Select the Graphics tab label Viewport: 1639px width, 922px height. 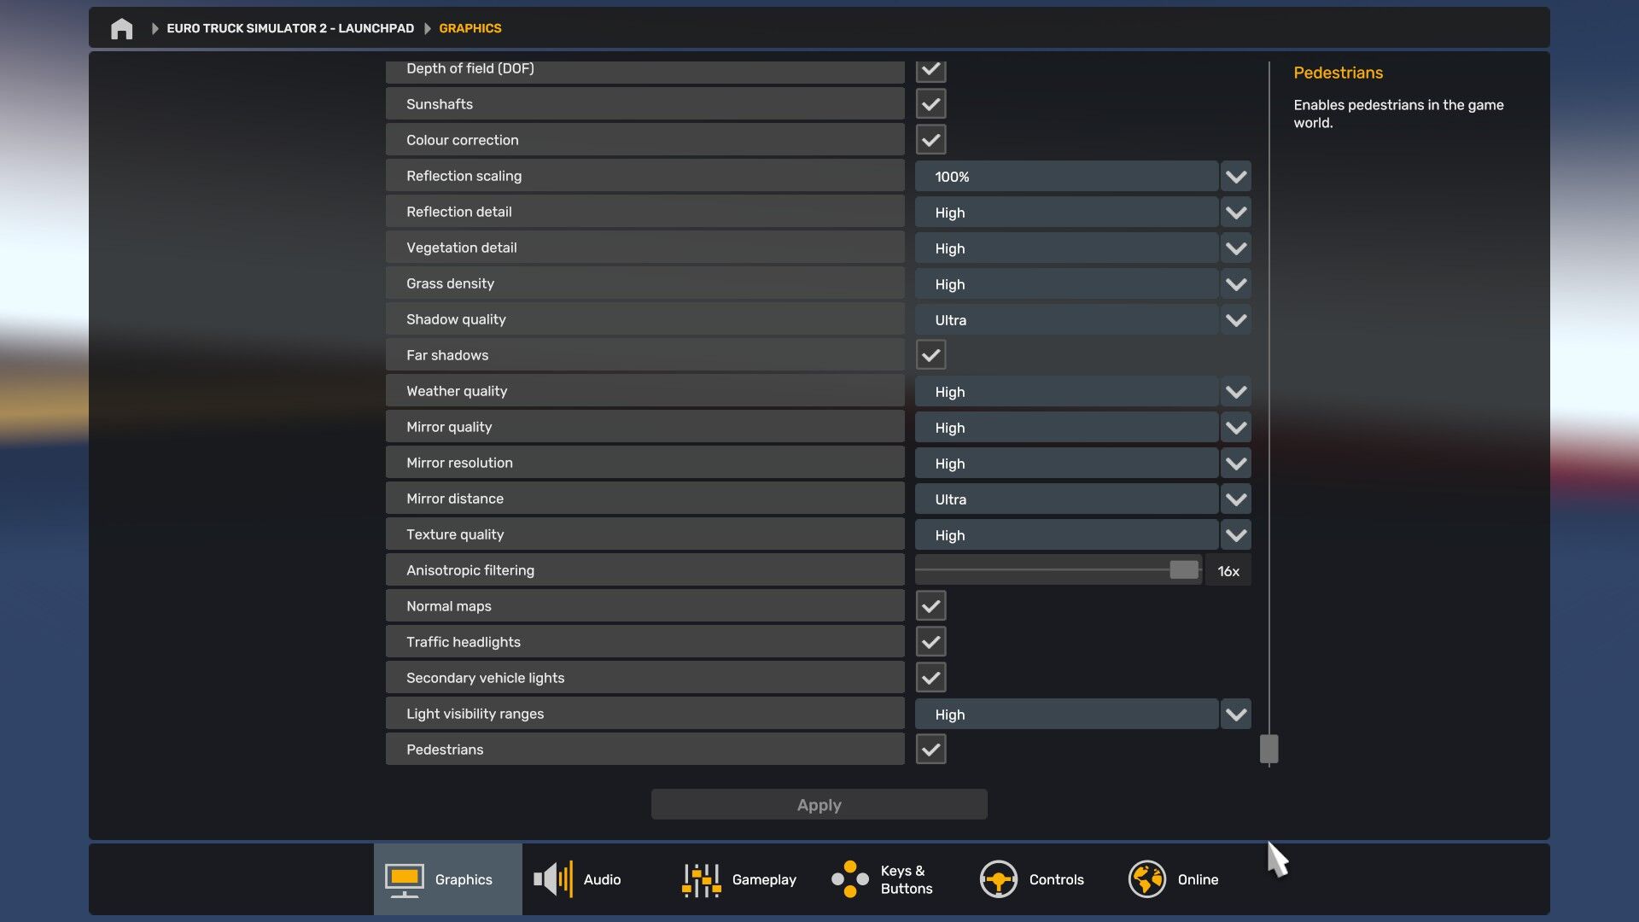(464, 879)
